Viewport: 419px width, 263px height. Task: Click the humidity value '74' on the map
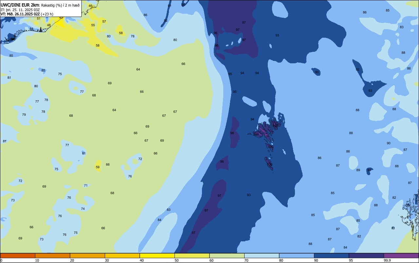click(83, 209)
